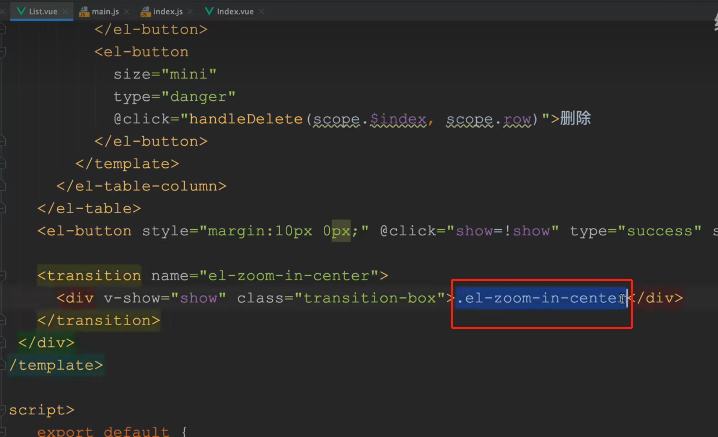This screenshot has height=437, width=718.
Task: Click the </div> tag above /template>
Action: [x=46, y=343]
